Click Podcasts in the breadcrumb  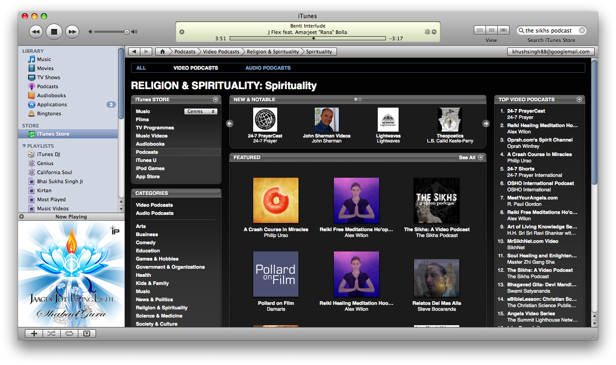(185, 52)
